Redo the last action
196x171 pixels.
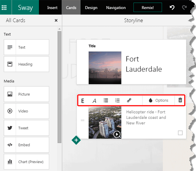pyautogui.click(x=184, y=7)
